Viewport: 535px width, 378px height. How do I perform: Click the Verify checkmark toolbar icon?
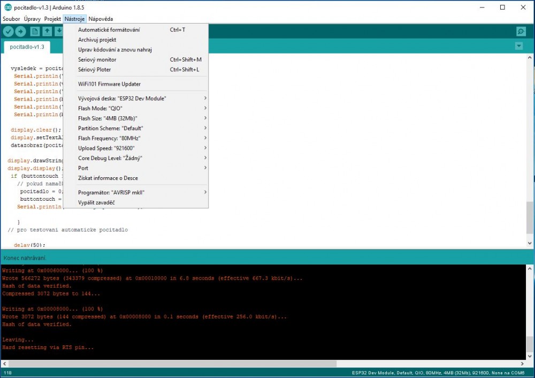tap(8, 32)
